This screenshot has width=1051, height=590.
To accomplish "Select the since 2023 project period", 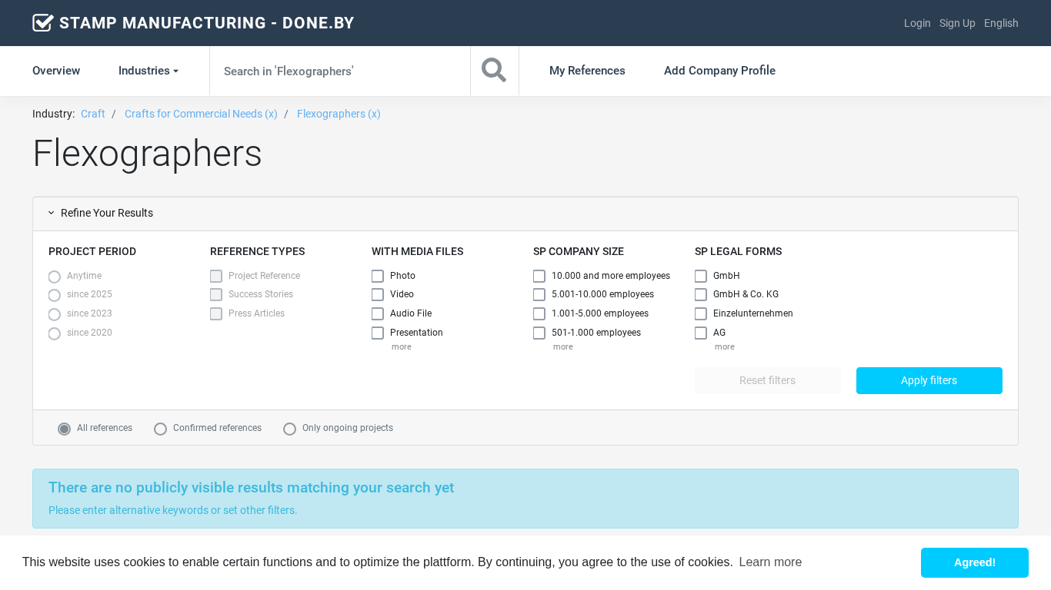I will [55, 314].
